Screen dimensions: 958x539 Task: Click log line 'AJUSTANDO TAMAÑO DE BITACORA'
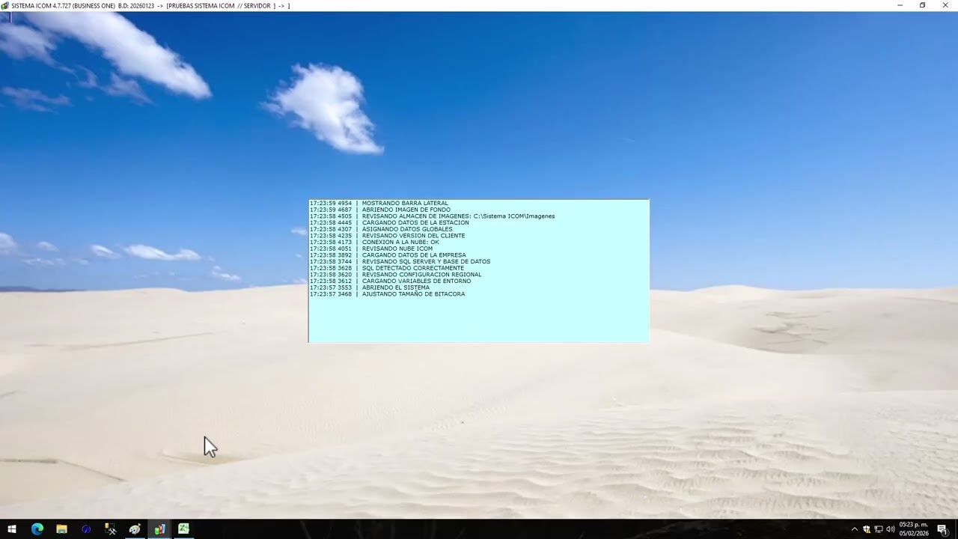coord(387,294)
